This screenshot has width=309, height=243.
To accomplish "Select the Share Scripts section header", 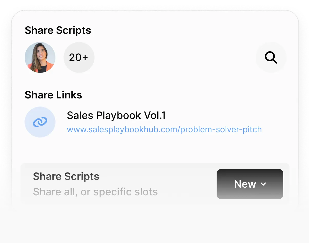I will (58, 30).
